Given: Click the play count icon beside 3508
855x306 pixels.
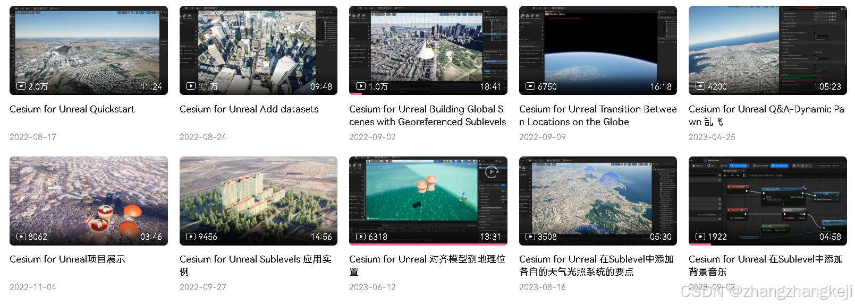Looking at the screenshot, I should click(530, 237).
